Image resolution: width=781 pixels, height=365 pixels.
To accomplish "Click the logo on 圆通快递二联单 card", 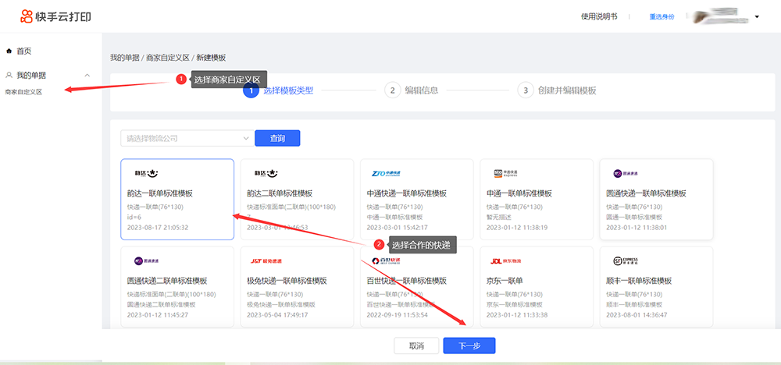I will 147,261.
